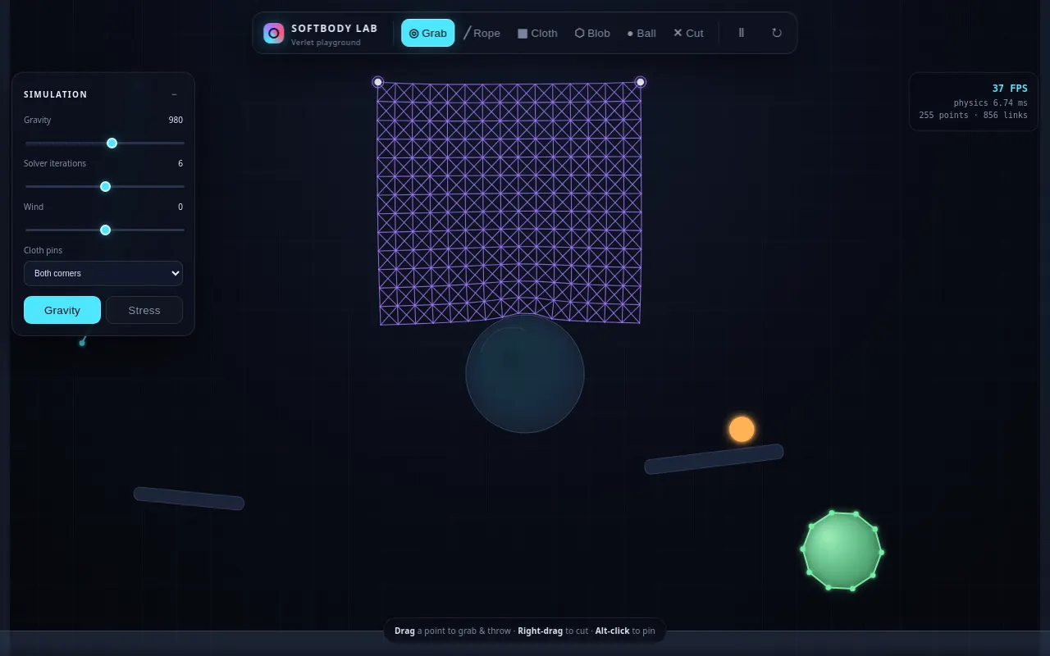The height and width of the screenshot is (656, 1050).
Task: Select the Rope tool
Action: point(482,33)
